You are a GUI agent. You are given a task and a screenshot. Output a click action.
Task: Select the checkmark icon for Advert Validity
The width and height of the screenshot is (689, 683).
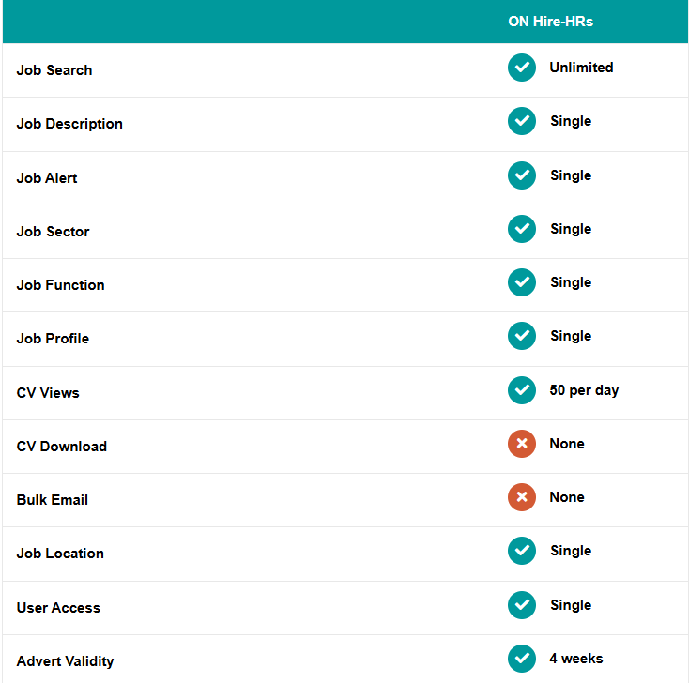pos(522,659)
